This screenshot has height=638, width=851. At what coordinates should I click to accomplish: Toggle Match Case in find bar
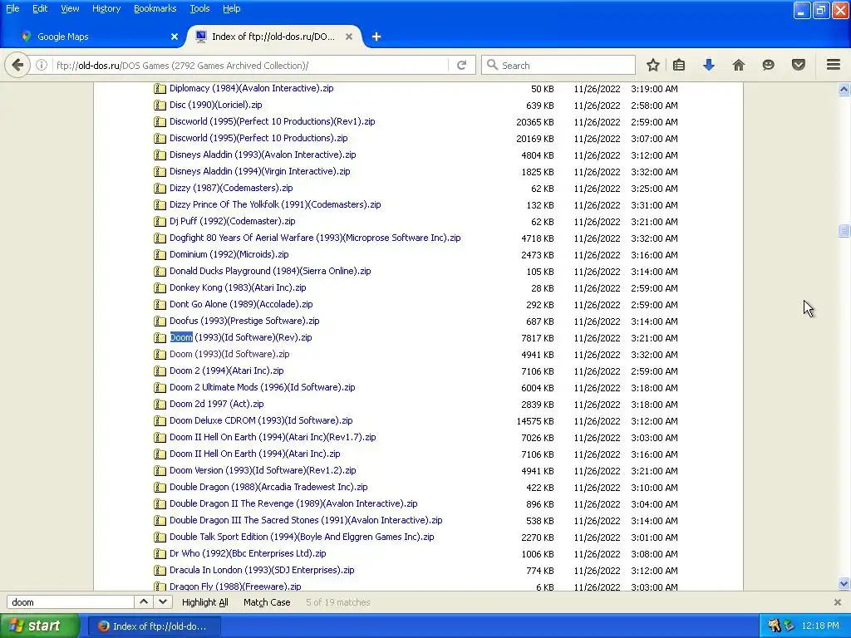(x=267, y=602)
